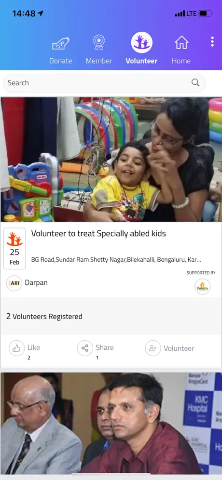Open the Supported By sponsor logo
This screenshot has width=222, height=480.
click(x=202, y=287)
